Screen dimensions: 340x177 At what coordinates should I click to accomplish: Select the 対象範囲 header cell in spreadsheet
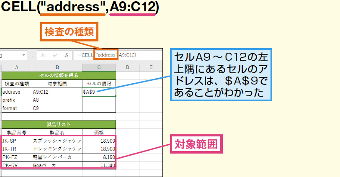(57, 84)
